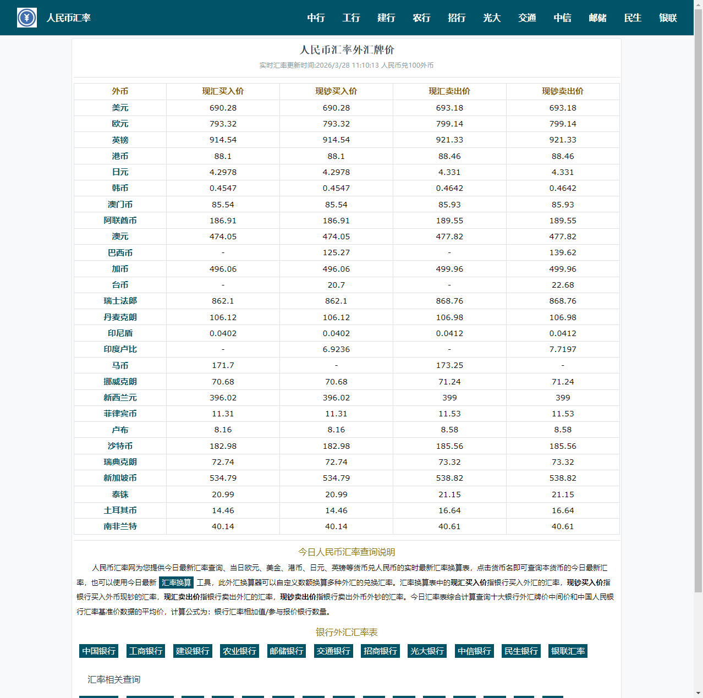Open the 银联汇率 button

(x=568, y=651)
